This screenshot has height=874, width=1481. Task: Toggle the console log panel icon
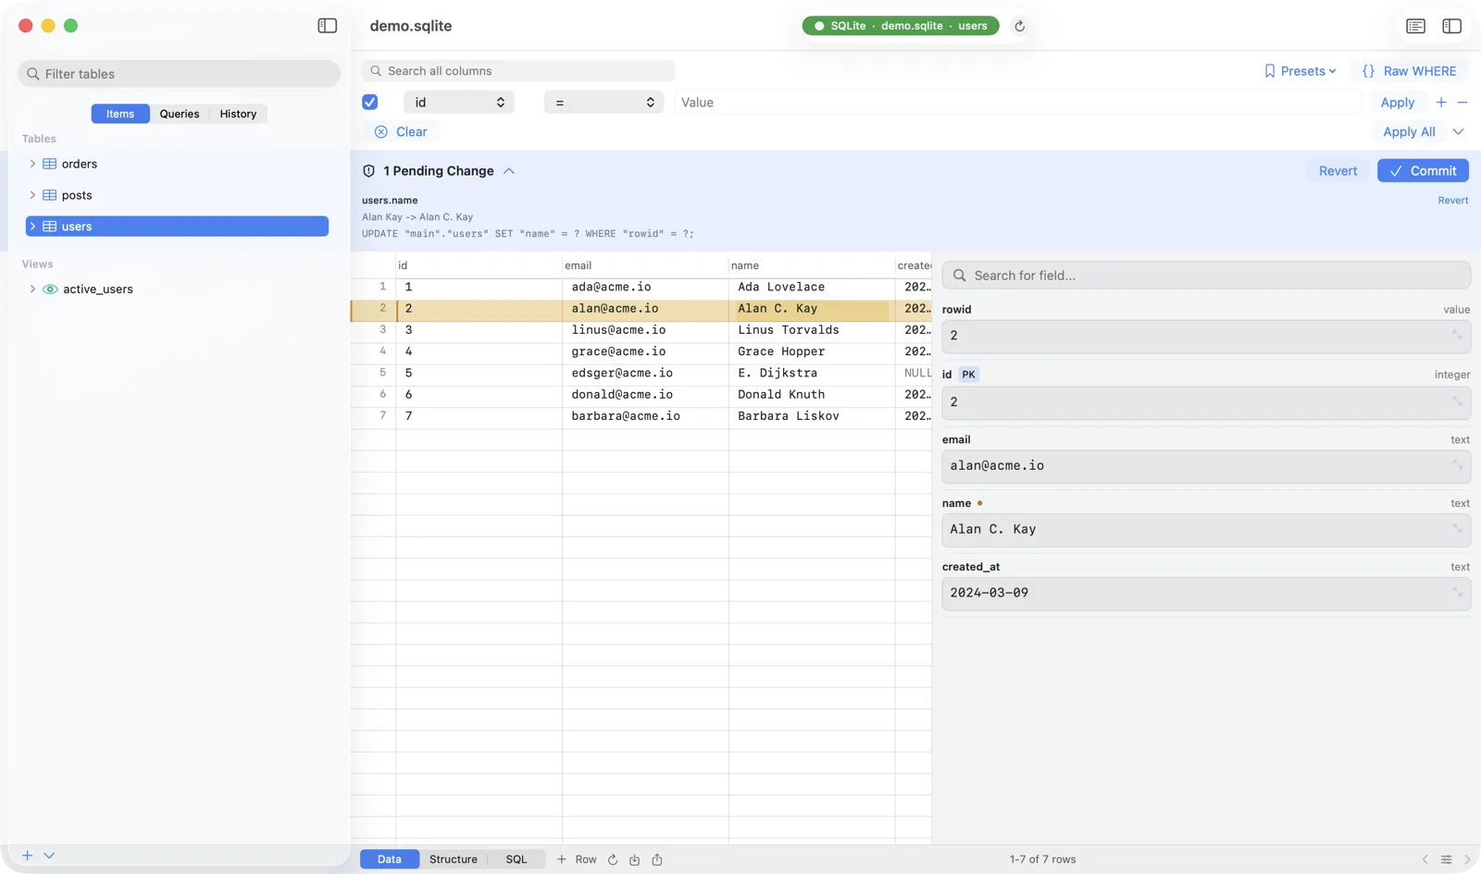click(x=1415, y=26)
